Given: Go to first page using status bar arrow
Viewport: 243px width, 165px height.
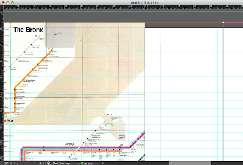Looking at the screenshot, I should pos(11,163).
